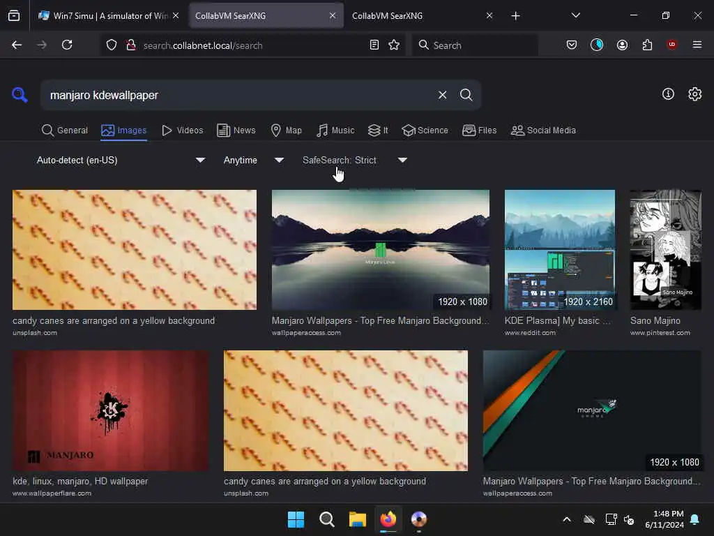
Task: Toggle reader view icon in address bar
Action: (374, 45)
